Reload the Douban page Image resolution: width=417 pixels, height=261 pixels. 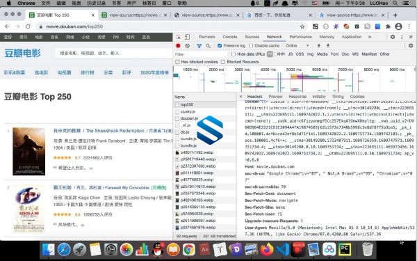coord(28,26)
